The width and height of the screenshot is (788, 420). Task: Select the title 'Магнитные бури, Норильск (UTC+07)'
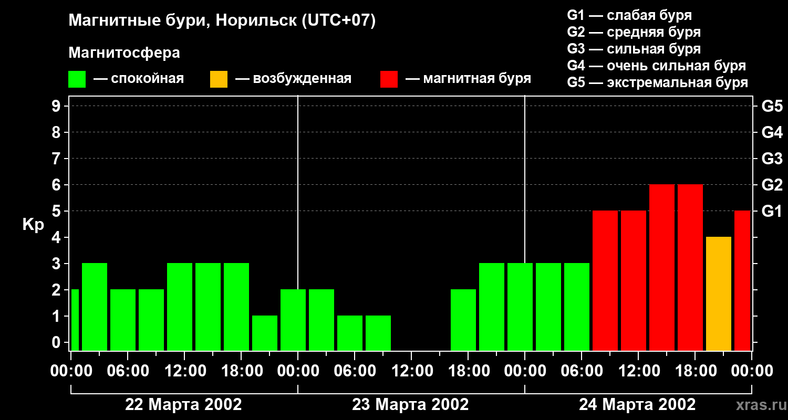click(x=222, y=22)
